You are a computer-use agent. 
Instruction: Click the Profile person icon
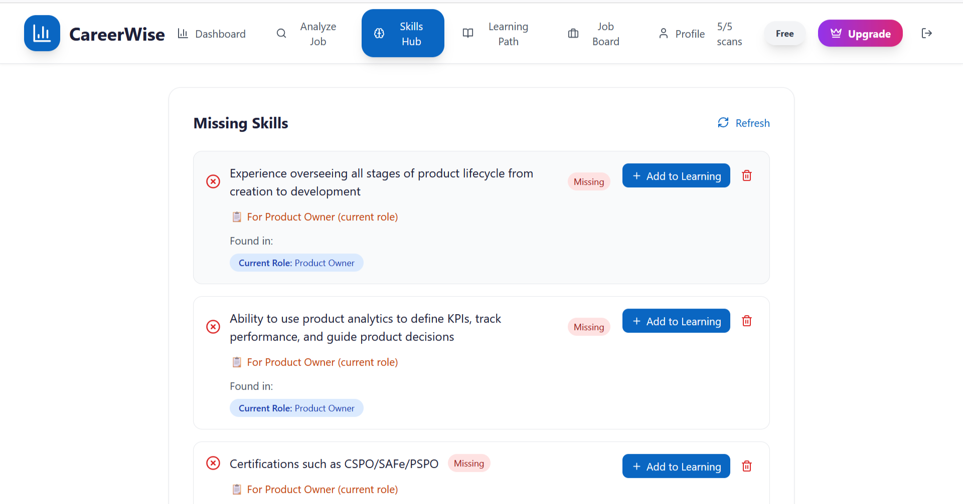tap(664, 34)
